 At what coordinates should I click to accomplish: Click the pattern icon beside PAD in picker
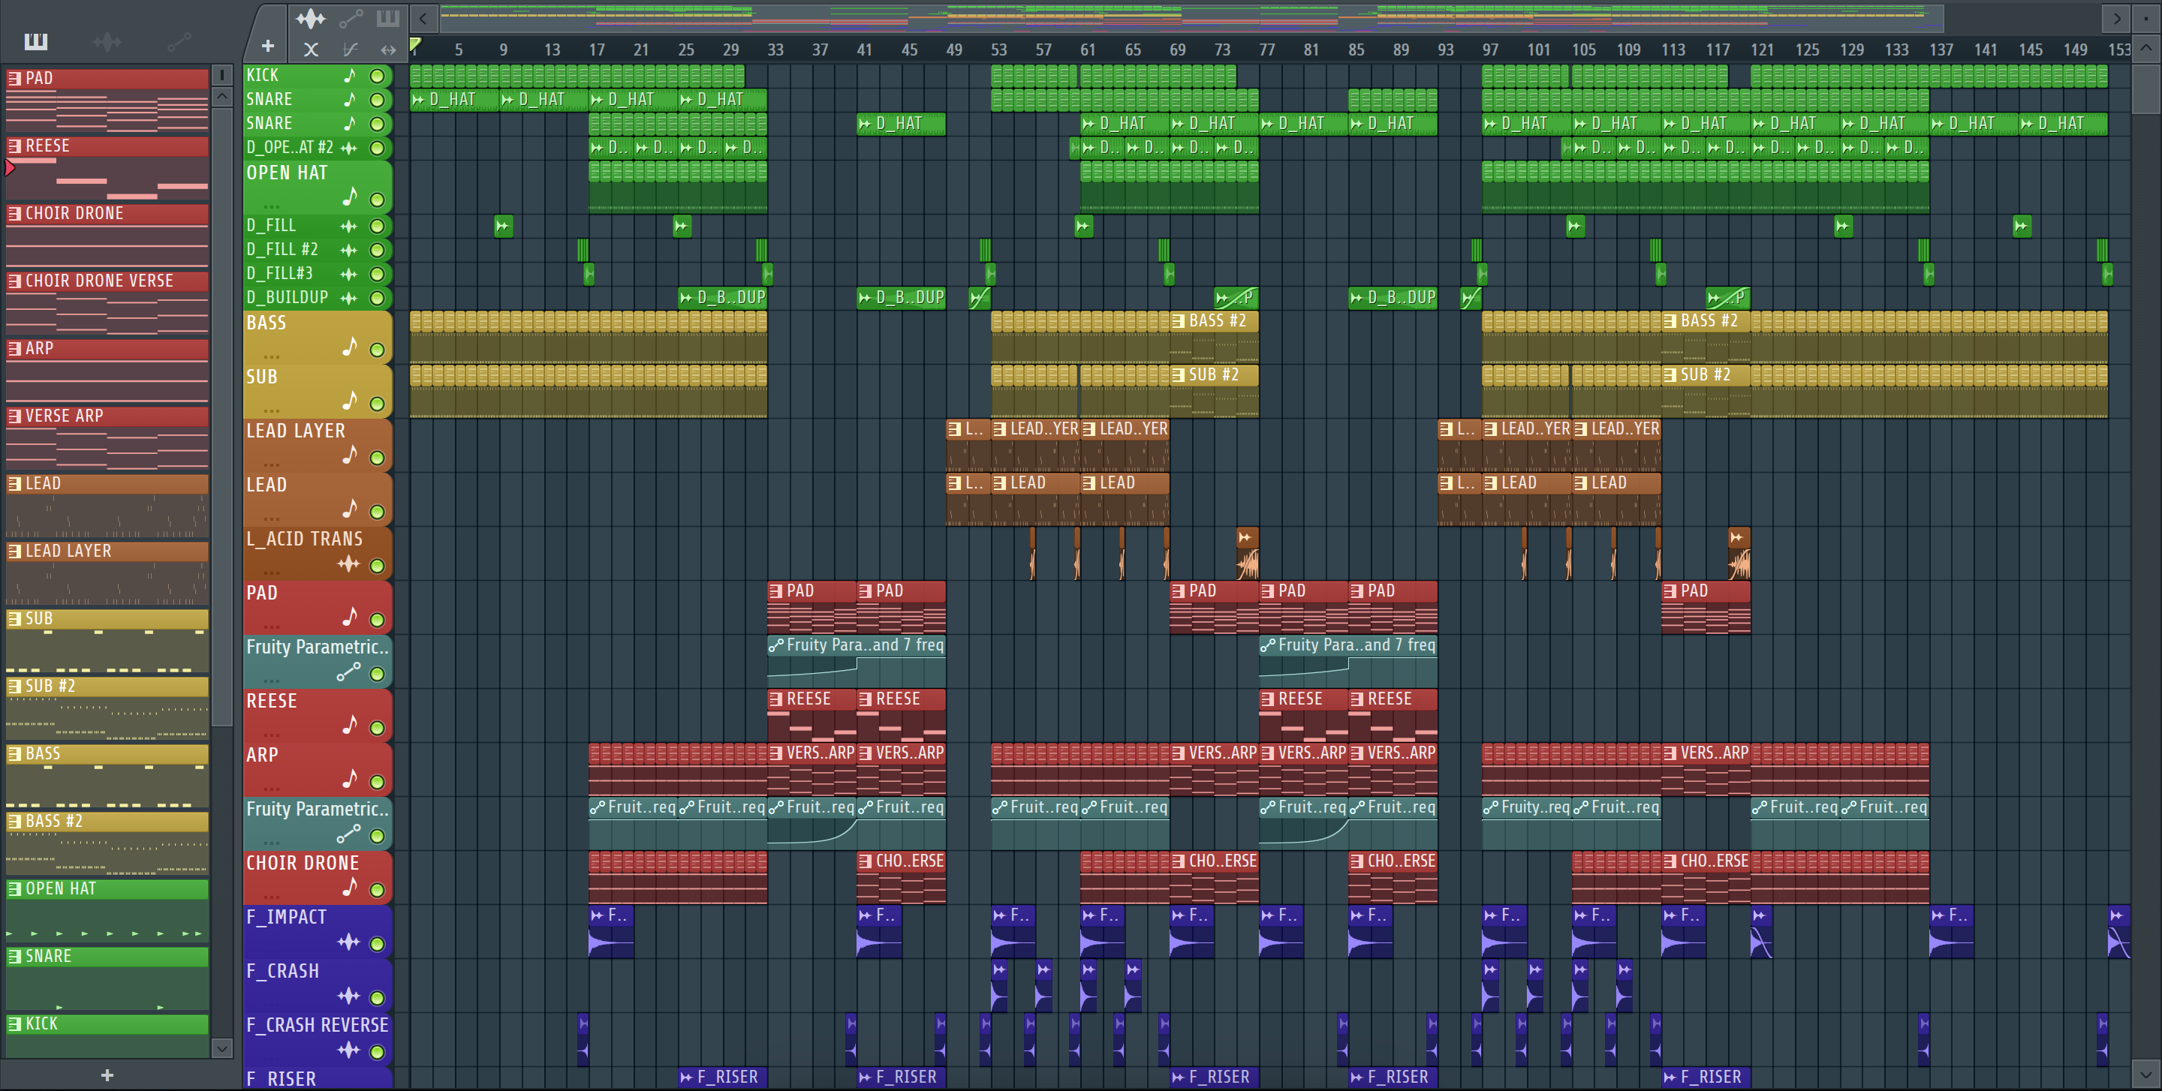point(14,79)
